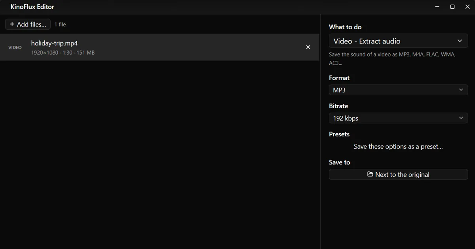
Task: Open the MP3 format dropdown
Action: pos(398,90)
